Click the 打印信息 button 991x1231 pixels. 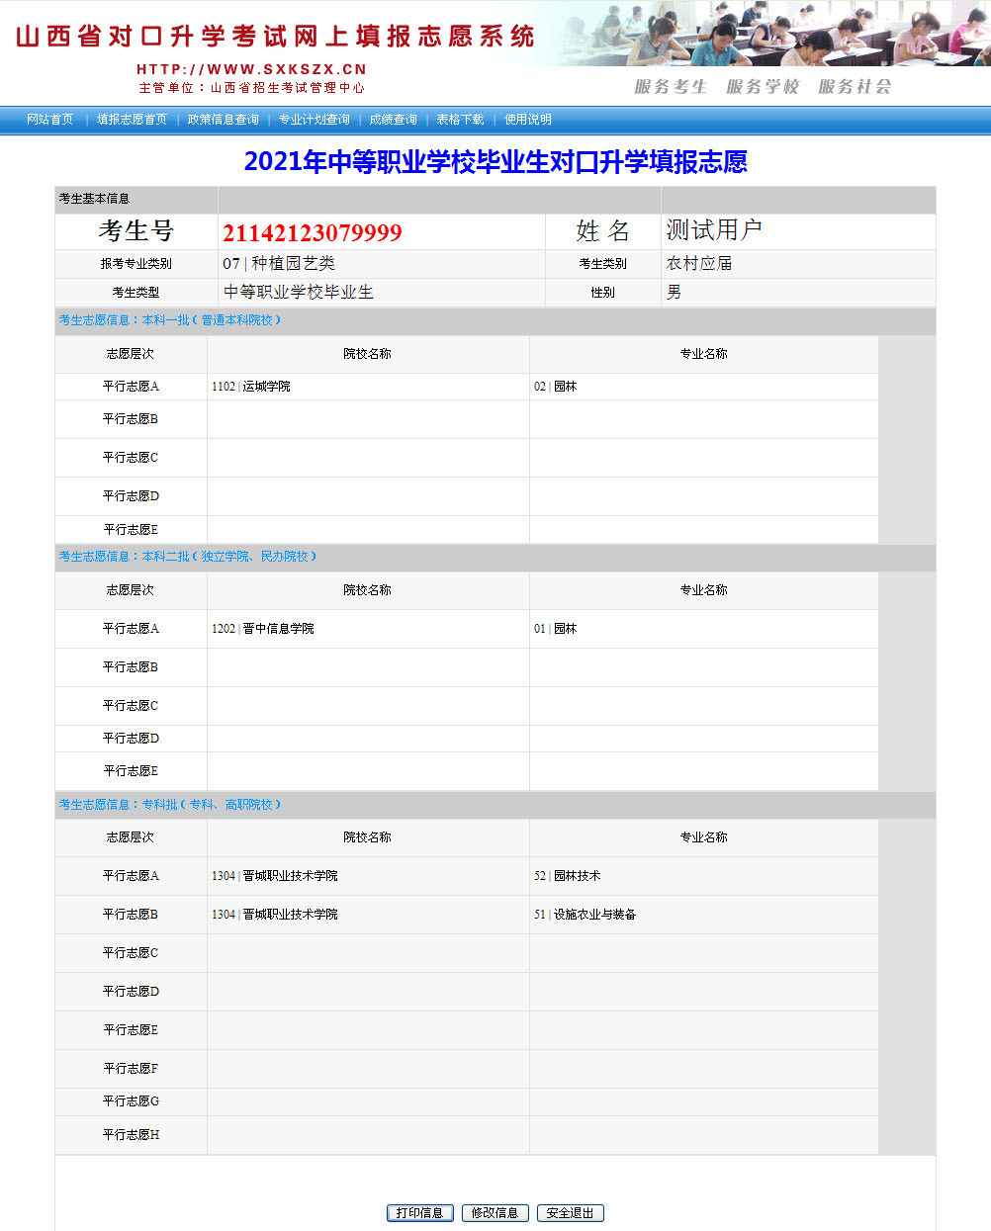(x=420, y=1213)
